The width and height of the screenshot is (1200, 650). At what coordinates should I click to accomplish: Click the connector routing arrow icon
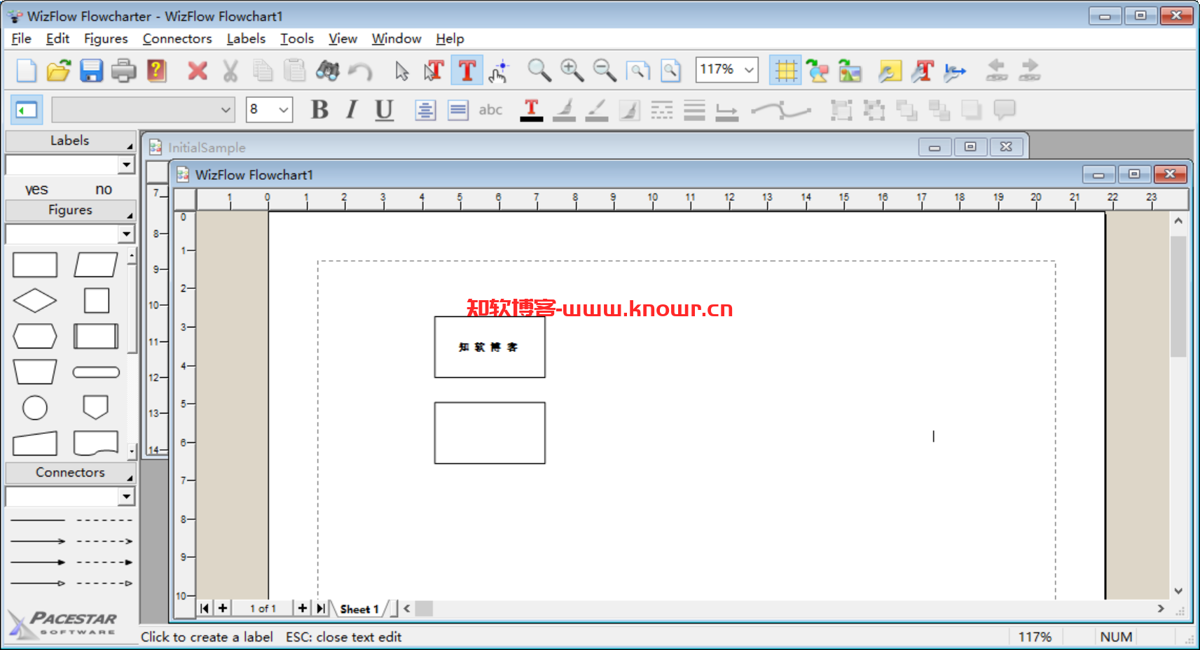[x=955, y=71]
